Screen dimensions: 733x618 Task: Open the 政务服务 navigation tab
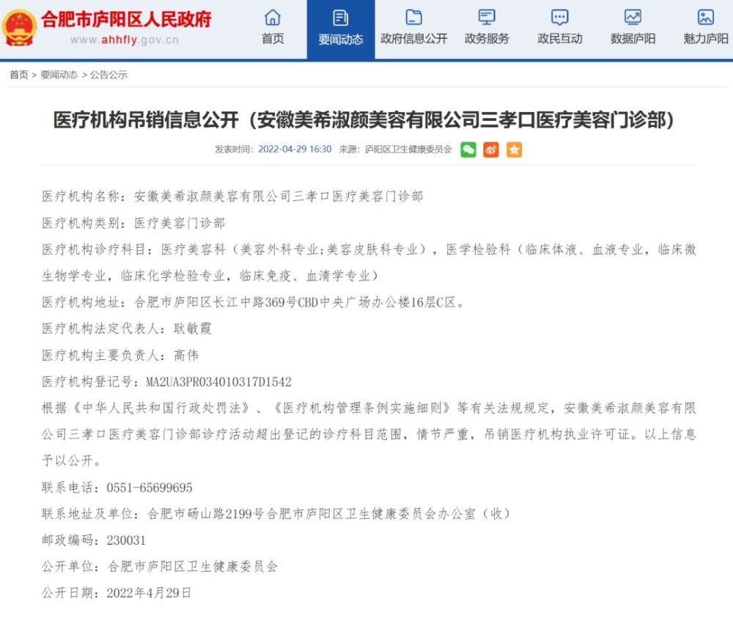[487, 29]
